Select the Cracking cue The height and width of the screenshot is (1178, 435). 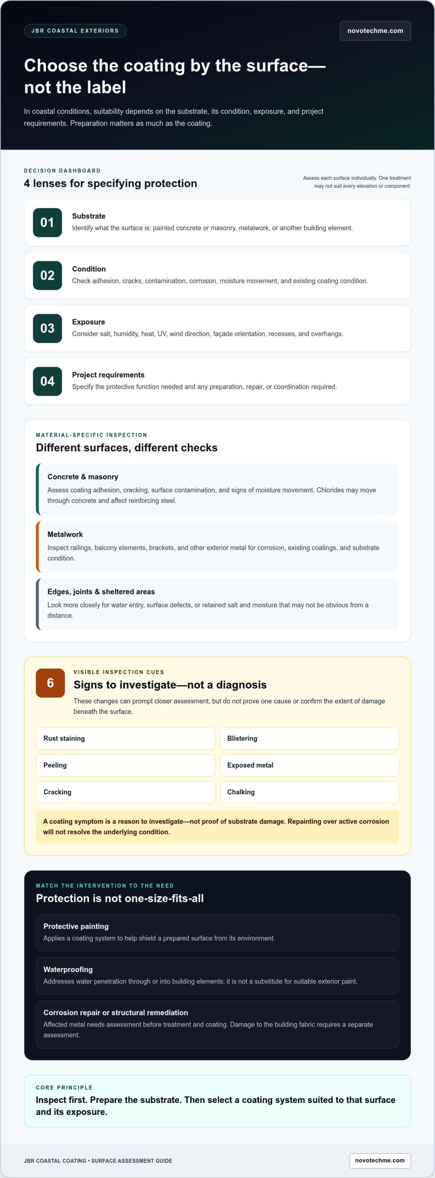point(126,792)
